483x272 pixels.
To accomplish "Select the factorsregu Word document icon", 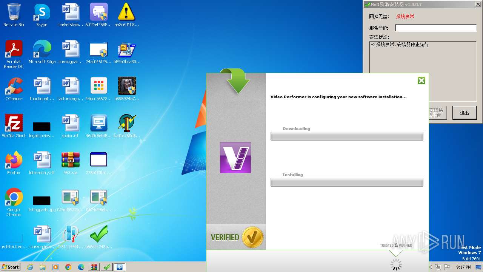I will point(70,89).
